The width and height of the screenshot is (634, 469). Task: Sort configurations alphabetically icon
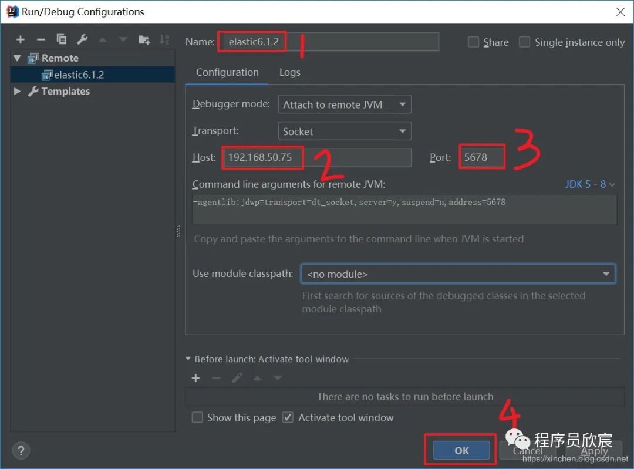(164, 39)
